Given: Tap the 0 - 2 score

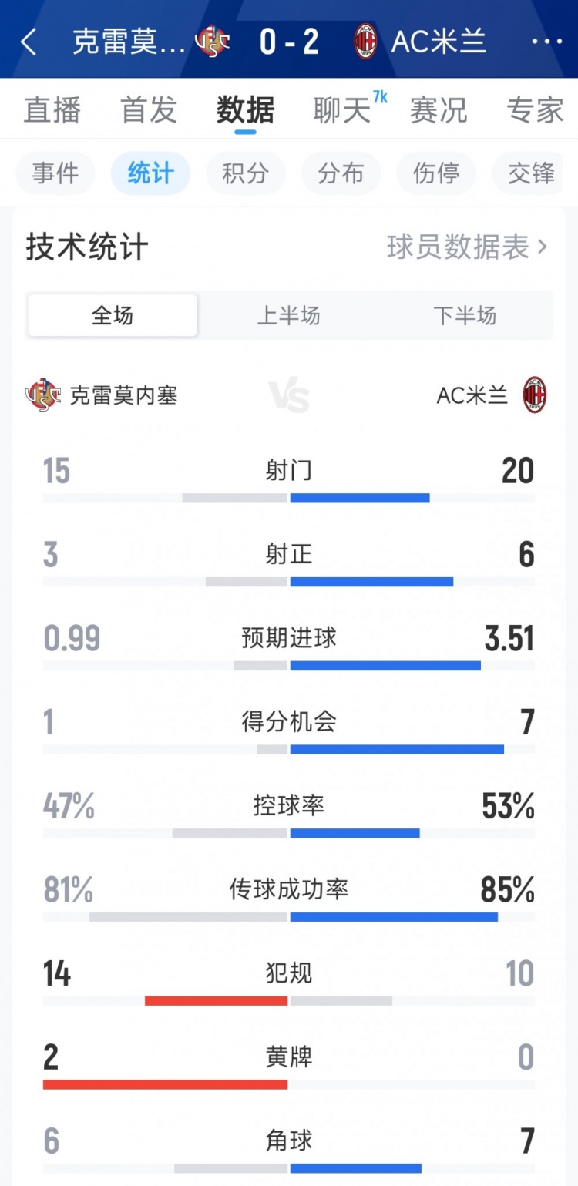Looking at the screenshot, I should pos(289,42).
